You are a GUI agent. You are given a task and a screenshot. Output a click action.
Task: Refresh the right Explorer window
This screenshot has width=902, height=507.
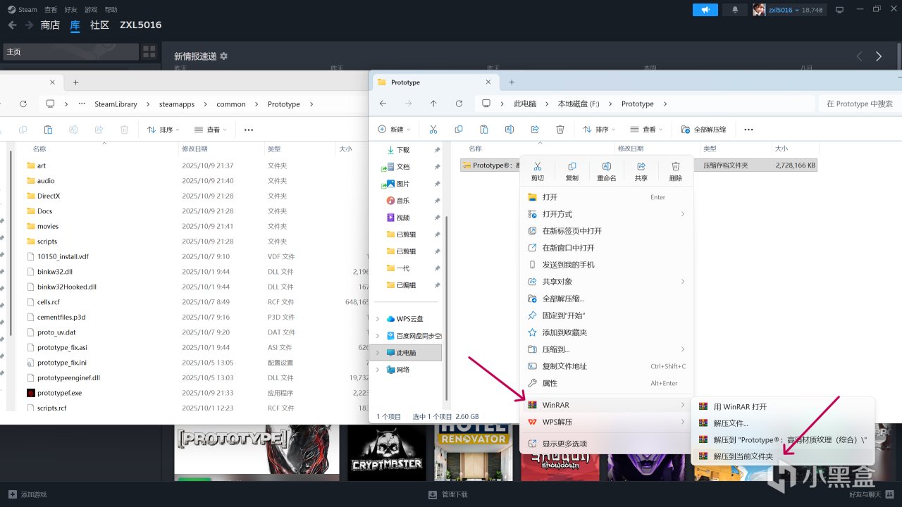[x=459, y=104]
